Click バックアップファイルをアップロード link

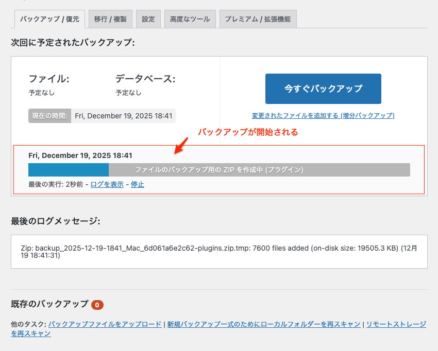[105, 324]
